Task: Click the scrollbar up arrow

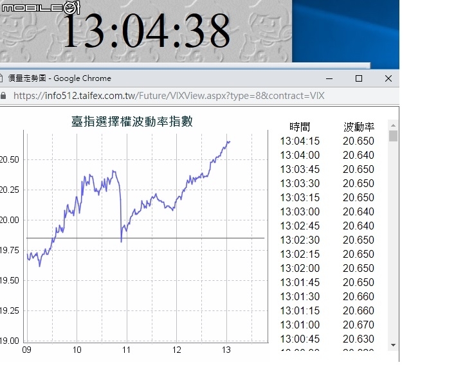Action: (x=393, y=125)
